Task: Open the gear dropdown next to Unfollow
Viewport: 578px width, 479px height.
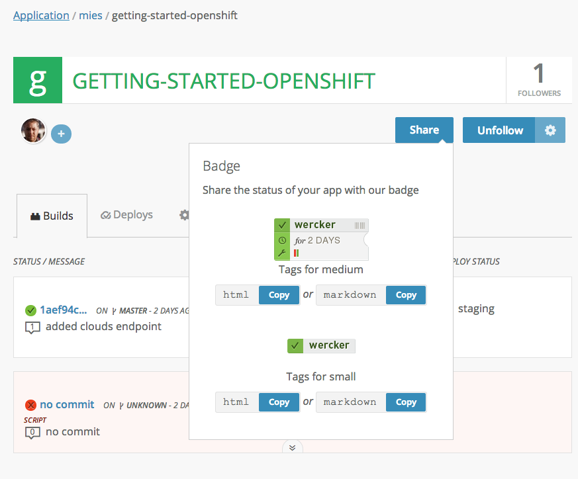Action: [550, 130]
